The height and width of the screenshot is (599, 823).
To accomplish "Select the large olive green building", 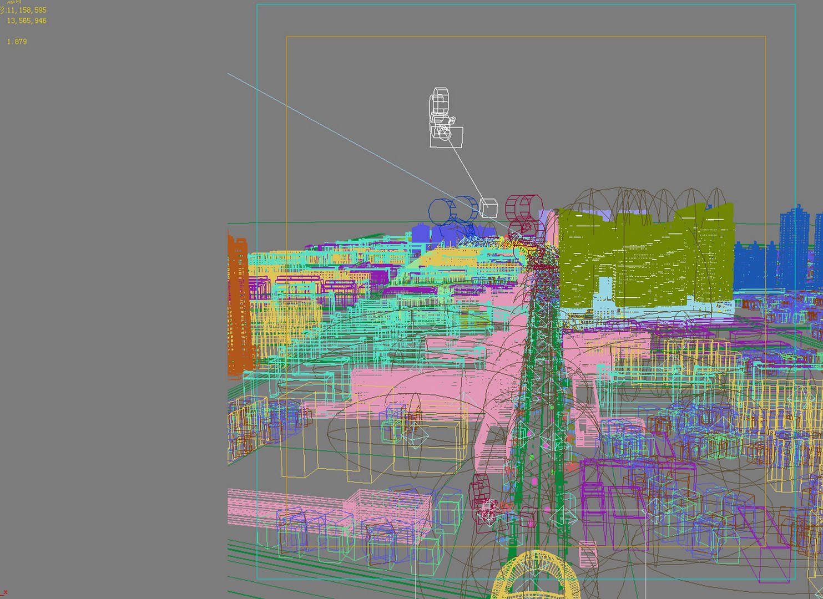I will (646, 255).
